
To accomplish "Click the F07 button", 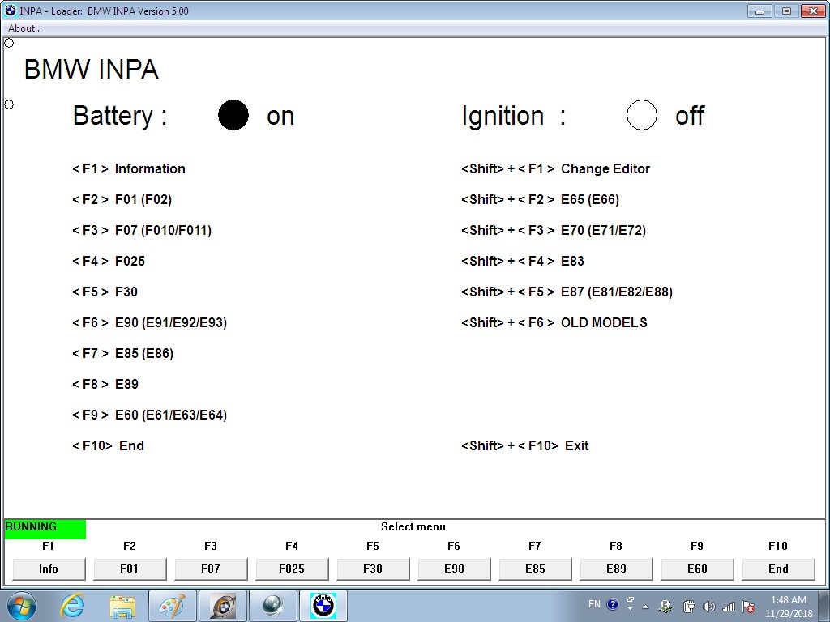I will click(211, 569).
